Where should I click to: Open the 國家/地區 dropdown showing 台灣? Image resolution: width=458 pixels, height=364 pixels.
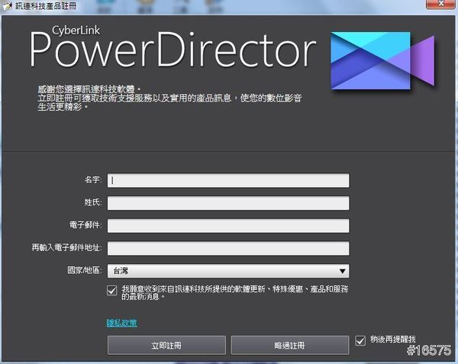click(228, 271)
